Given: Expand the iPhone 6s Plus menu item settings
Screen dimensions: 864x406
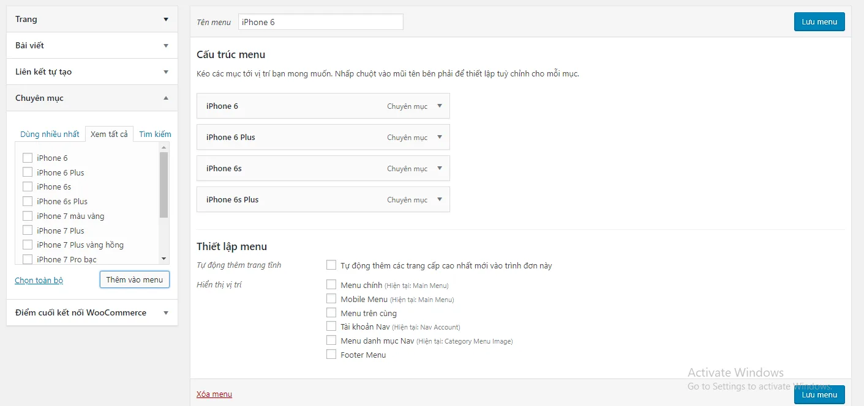Looking at the screenshot, I should pyautogui.click(x=440, y=199).
